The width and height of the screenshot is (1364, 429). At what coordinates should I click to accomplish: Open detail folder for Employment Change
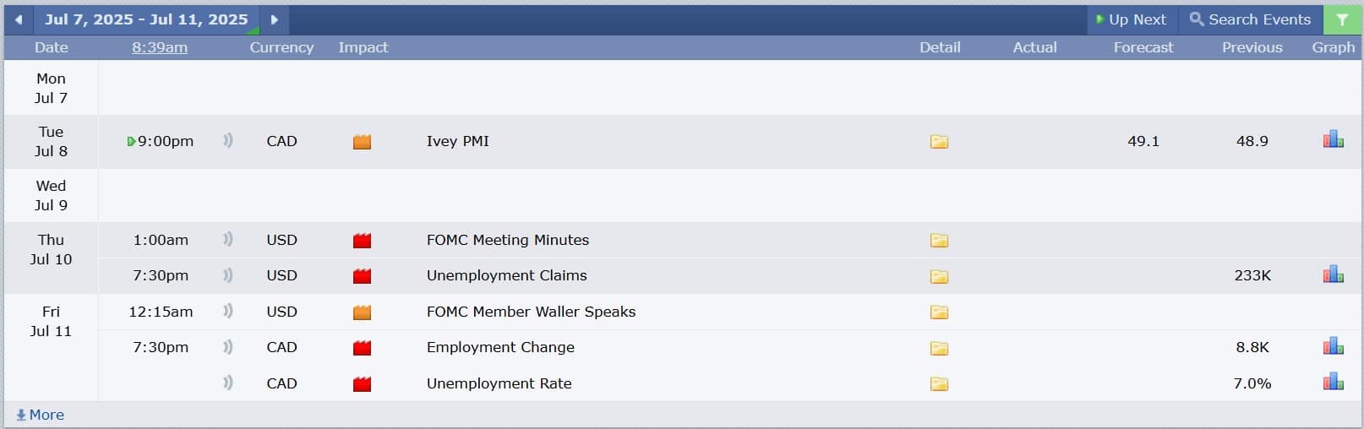939,348
